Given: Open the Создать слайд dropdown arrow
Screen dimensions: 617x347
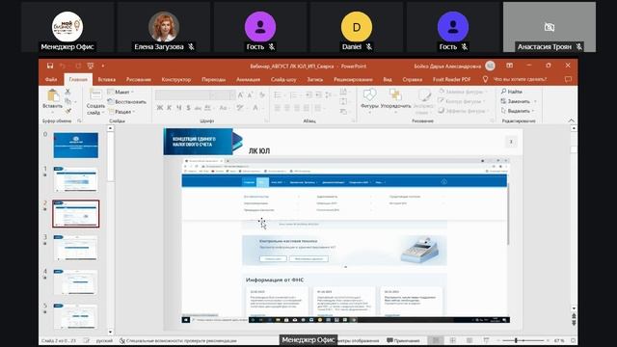Looking at the screenshot, I should (103, 113).
